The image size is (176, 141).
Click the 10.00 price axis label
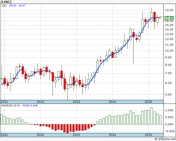pos(169,51)
